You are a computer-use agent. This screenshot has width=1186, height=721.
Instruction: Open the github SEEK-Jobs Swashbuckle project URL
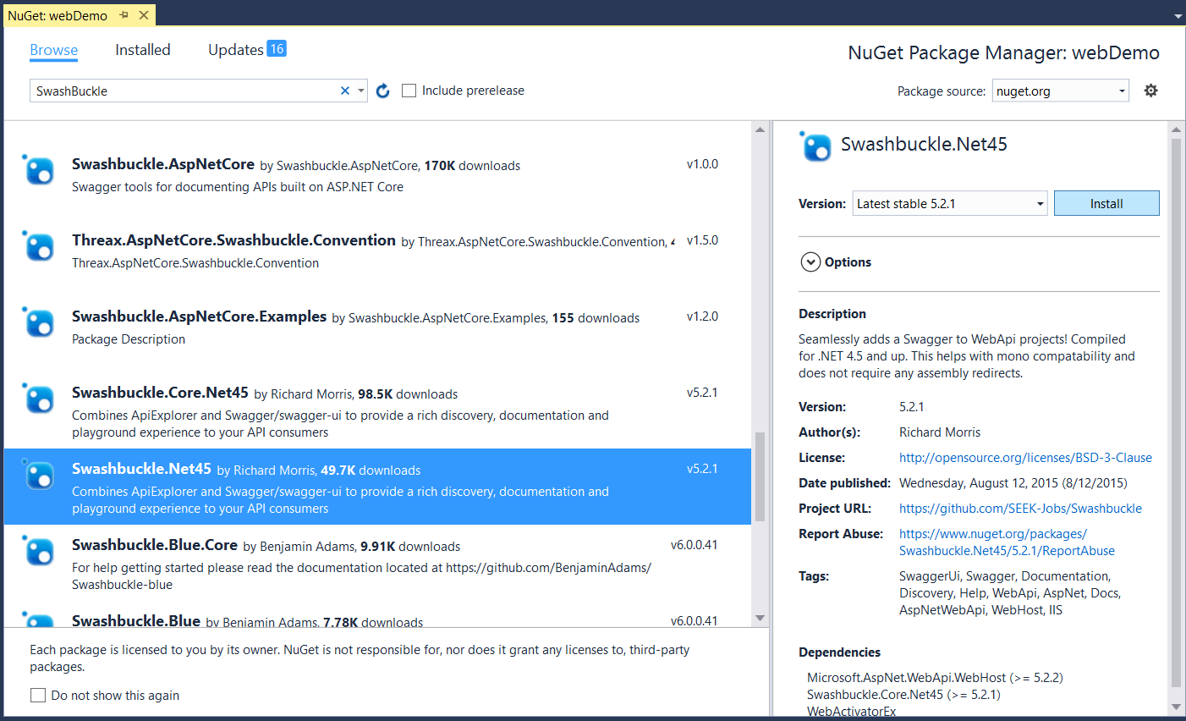pos(1020,509)
